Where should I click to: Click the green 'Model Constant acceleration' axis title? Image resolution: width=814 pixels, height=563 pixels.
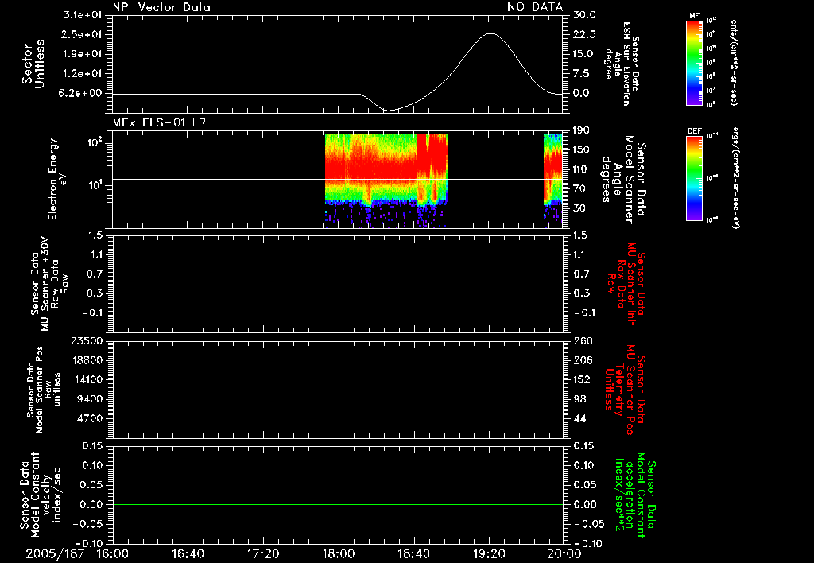click(x=634, y=496)
